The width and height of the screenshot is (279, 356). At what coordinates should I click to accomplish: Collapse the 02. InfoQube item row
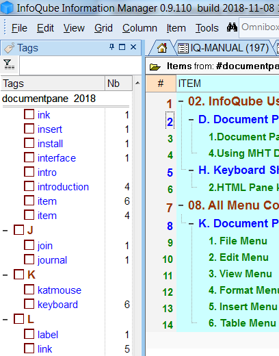click(181, 101)
